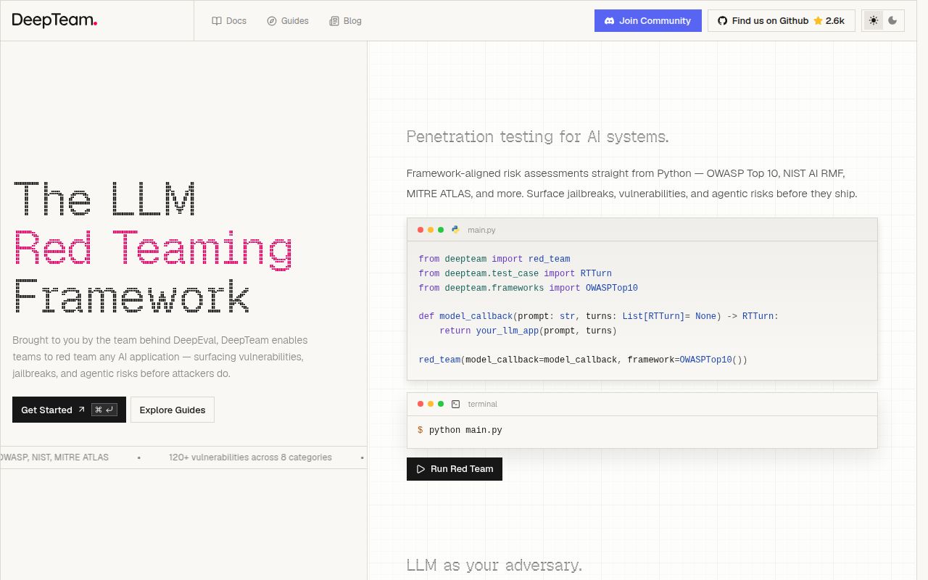The image size is (928, 580).
Task: Click the 'terminal' window title
Action: point(483,404)
